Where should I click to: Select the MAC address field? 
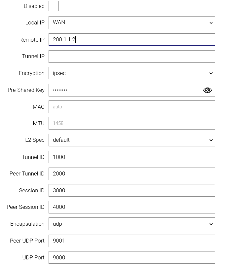(131, 107)
